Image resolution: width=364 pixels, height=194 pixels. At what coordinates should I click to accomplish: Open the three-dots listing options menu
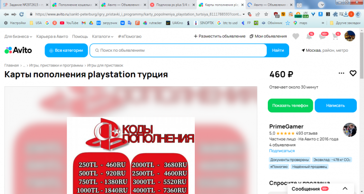341,73
